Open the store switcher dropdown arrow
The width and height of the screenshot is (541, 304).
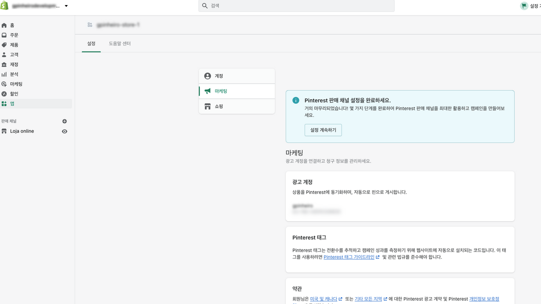point(66,6)
